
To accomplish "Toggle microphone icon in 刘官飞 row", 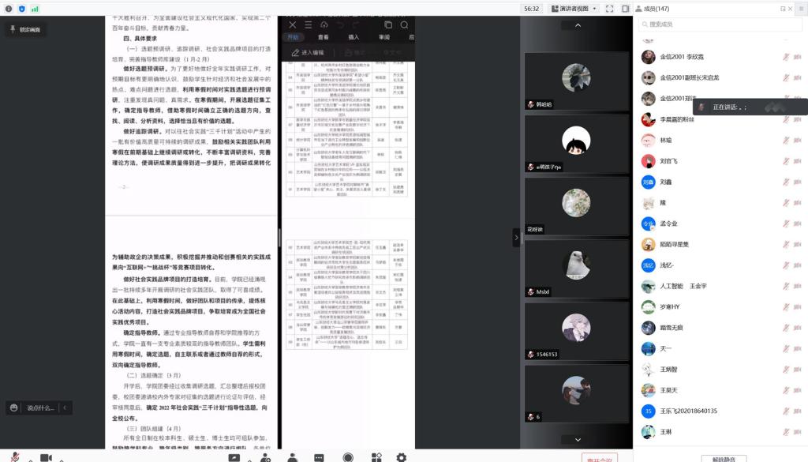I will (x=786, y=161).
